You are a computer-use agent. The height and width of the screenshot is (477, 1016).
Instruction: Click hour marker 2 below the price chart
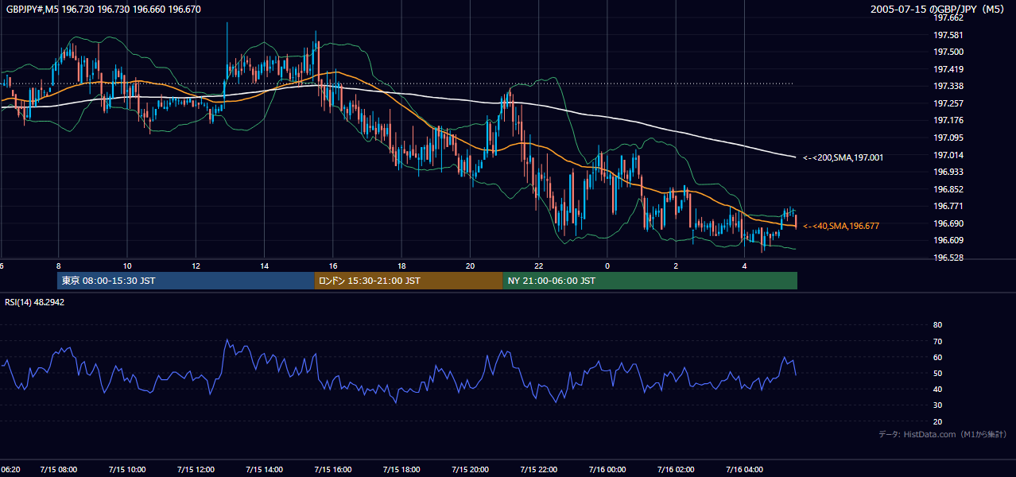(x=676, y=266)
